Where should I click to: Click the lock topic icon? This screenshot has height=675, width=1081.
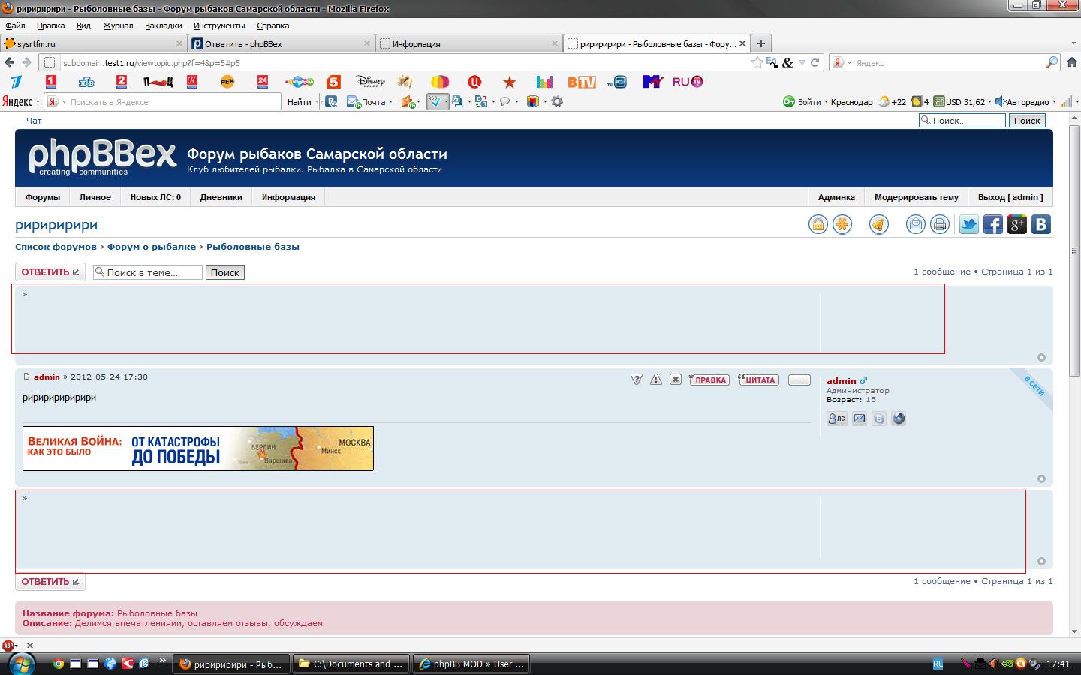click(x=818, y=224)
